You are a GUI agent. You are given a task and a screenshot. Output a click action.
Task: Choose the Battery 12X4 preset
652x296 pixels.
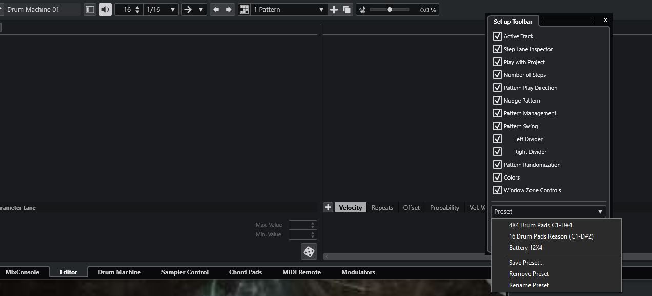[x=556, y=248]
